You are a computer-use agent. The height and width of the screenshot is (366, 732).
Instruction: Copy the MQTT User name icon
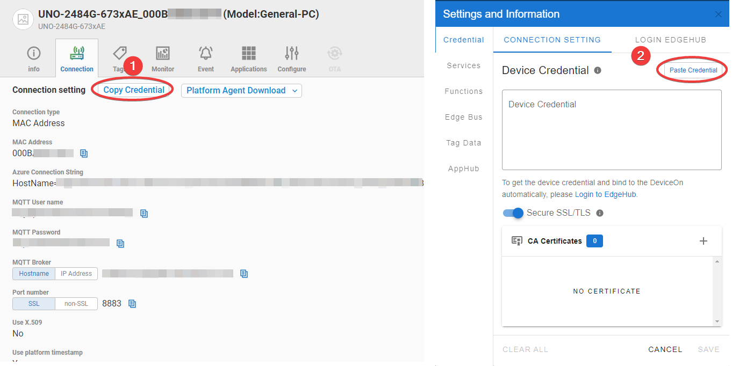[144, 214]
